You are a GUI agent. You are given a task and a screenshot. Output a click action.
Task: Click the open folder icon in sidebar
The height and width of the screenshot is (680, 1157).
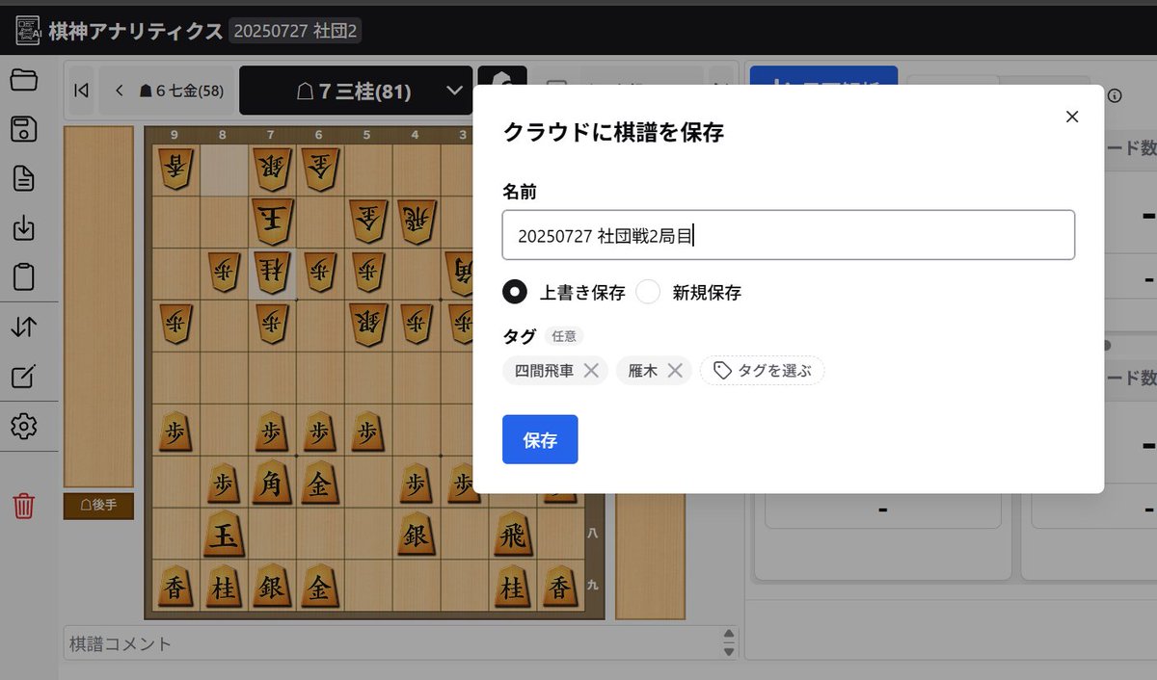[x=23, y=80]
